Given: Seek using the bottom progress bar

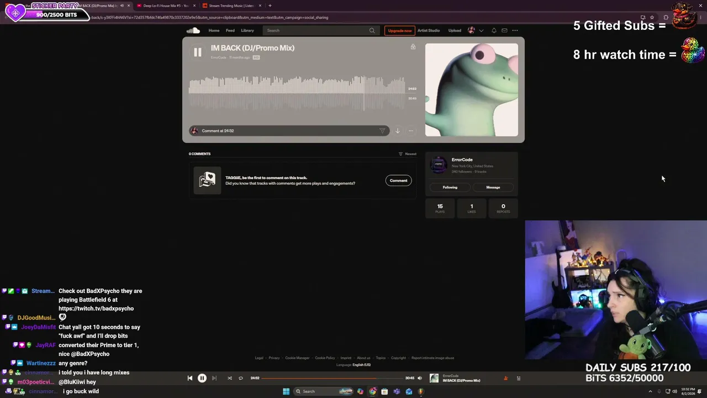Looking at the screenshot, I should [333, 378].
